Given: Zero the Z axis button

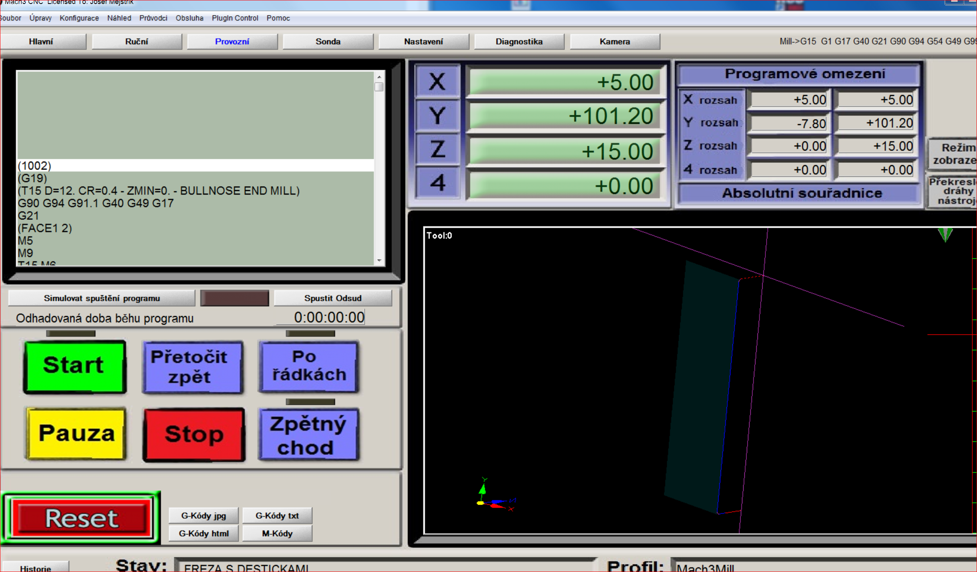Looking at the screenshot, I should click(437, 150).
